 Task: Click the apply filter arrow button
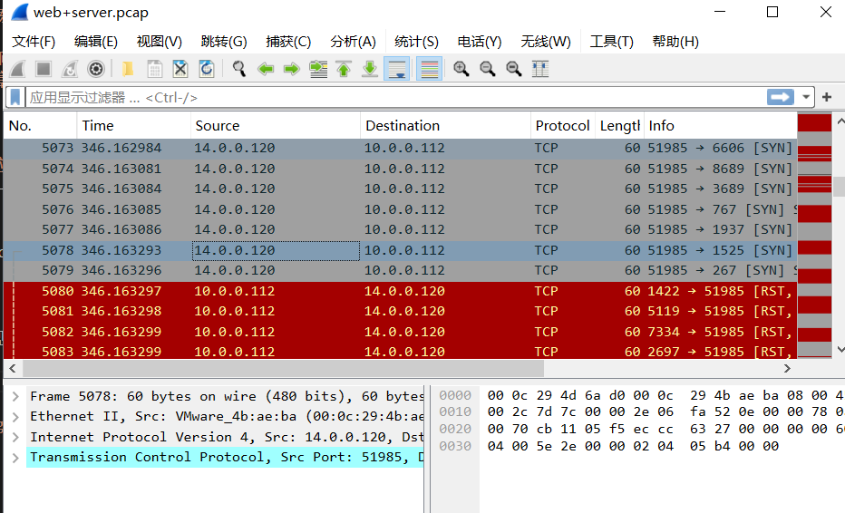[780, 97]
